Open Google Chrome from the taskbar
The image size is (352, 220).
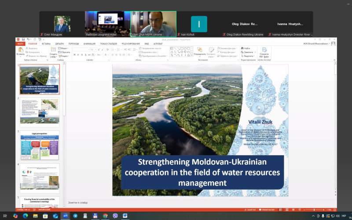coord(105,216)
